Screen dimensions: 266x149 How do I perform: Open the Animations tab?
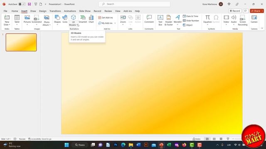(x=70, y=11)
